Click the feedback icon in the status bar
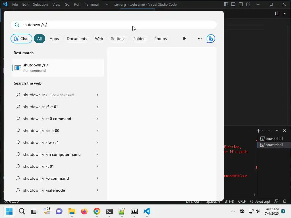The width and height of the screenshot is (291, 218). [x=276, y=201]
